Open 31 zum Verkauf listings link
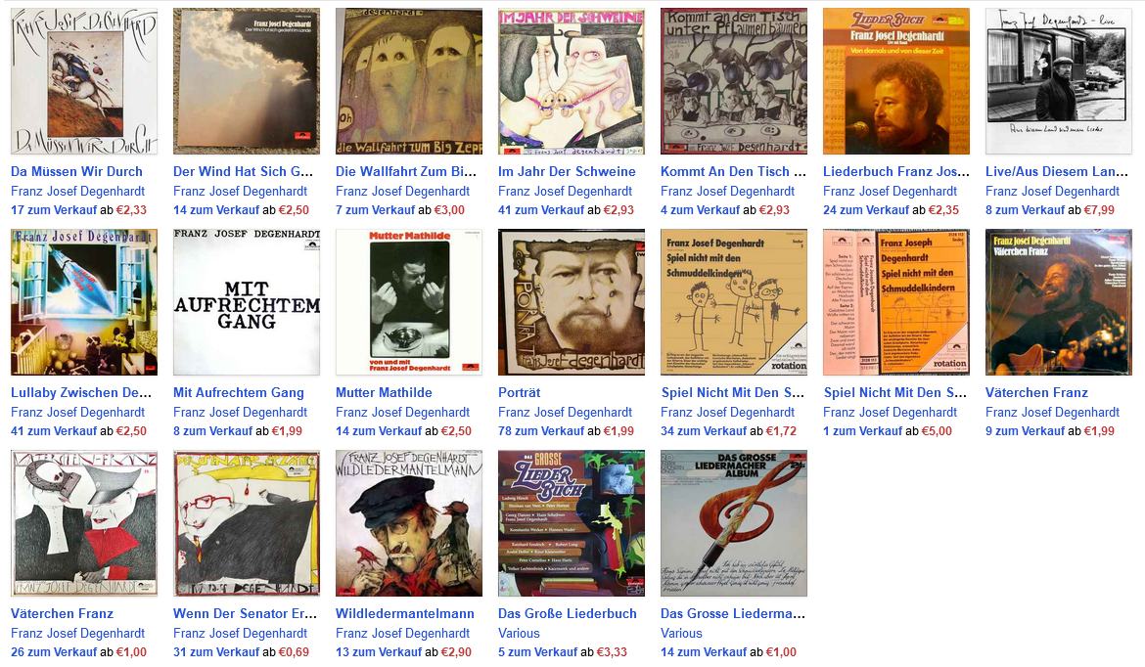Viewport: 1145px width, 667px height. pos(216,652)
